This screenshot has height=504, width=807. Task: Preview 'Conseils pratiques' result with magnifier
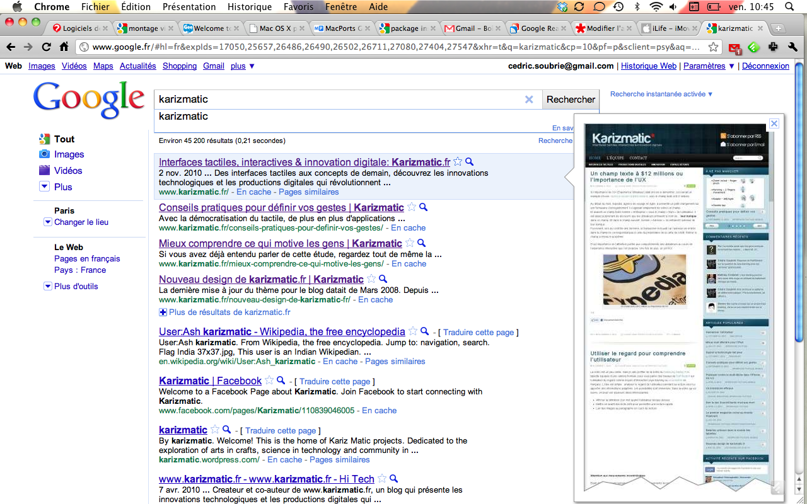click(424, 207)
